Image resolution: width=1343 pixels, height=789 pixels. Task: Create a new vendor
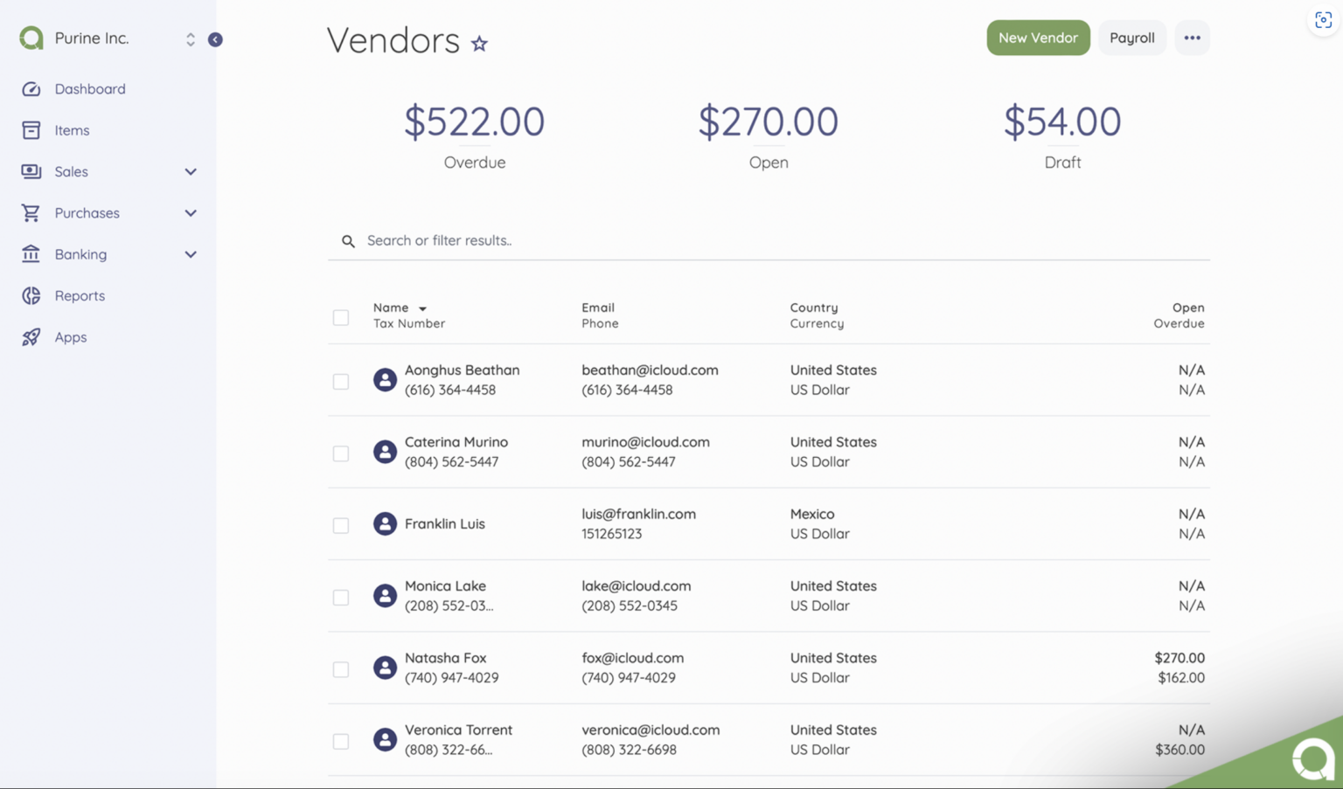(1038, 38)
